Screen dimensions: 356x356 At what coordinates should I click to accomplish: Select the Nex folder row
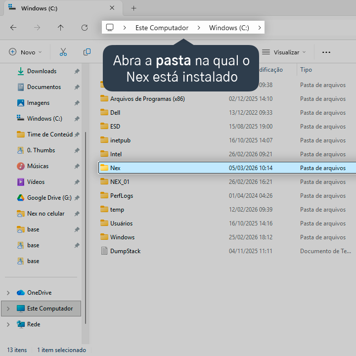[227, 168]
